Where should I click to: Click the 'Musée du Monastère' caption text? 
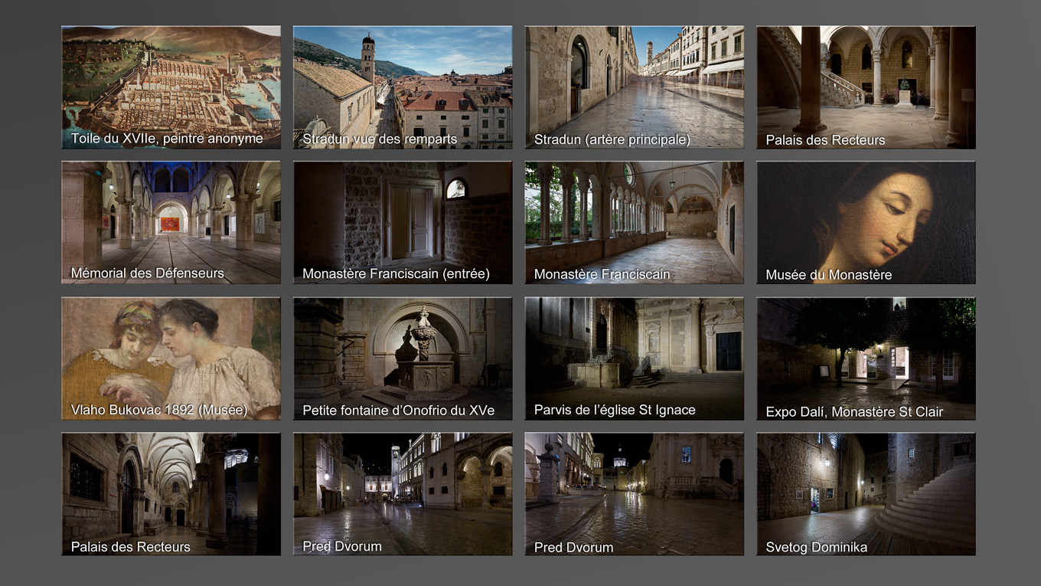point(828,275)
